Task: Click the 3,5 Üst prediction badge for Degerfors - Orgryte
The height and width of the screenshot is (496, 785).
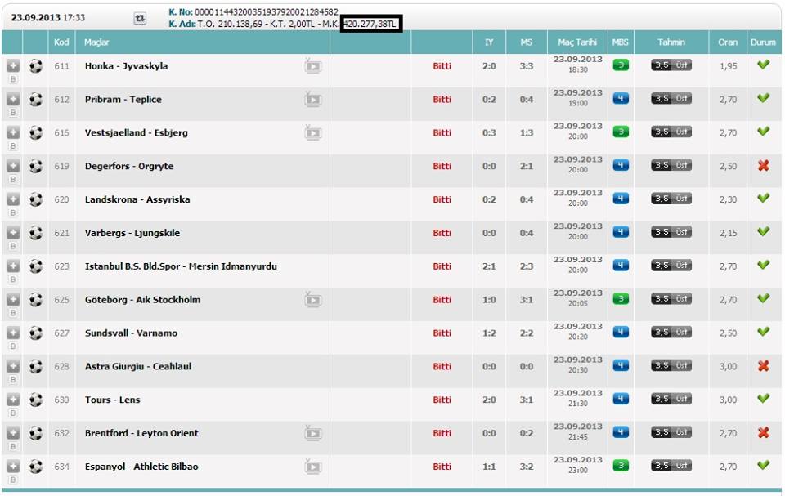Action: click(x=671, y=165)
